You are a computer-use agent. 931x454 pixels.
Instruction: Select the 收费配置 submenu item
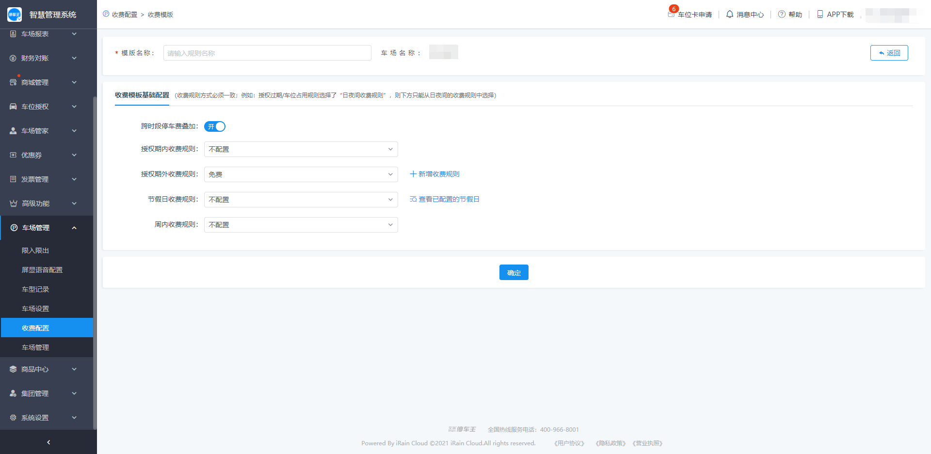[47, 328]
